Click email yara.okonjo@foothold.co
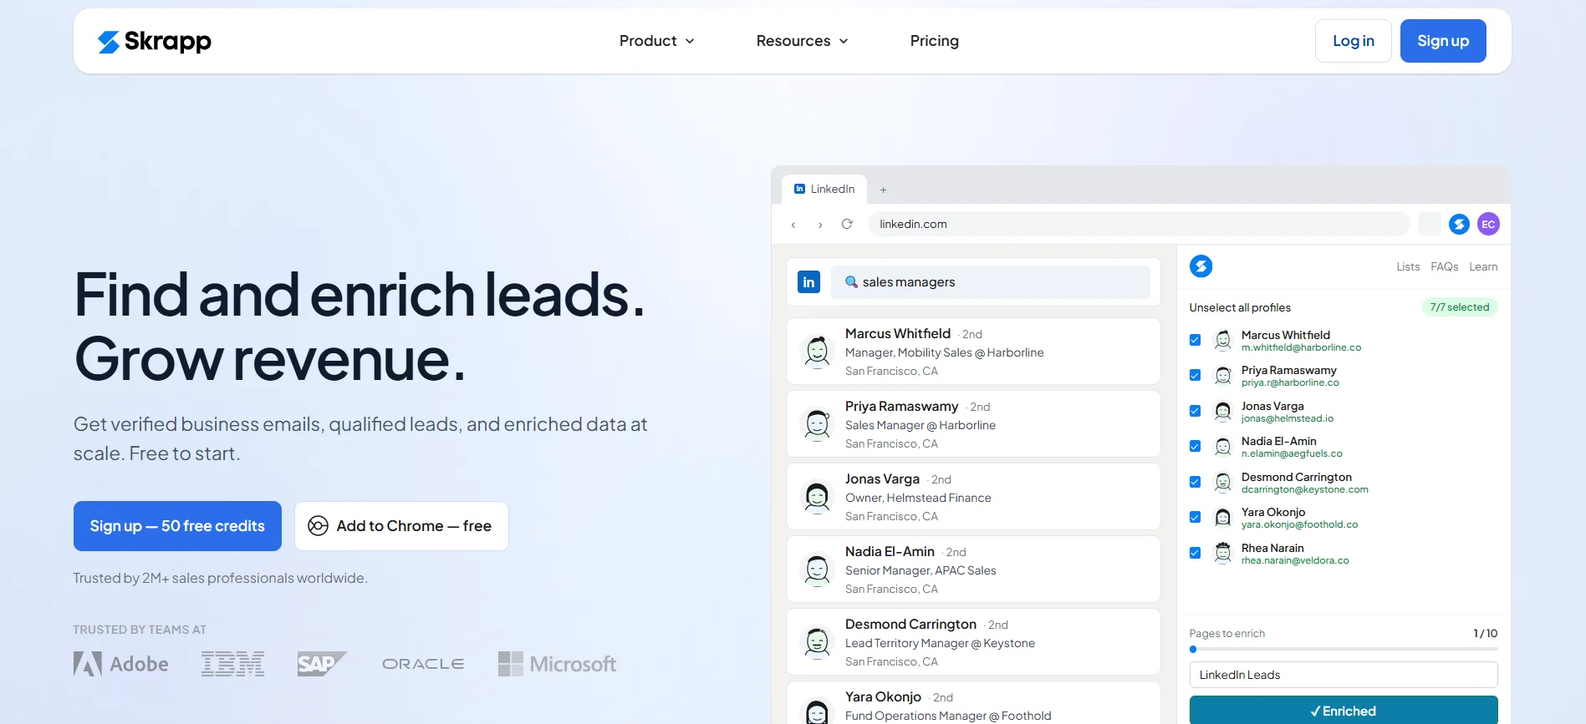Image resolution: width=1586 pixels, height=724 pixels. 1299,525
